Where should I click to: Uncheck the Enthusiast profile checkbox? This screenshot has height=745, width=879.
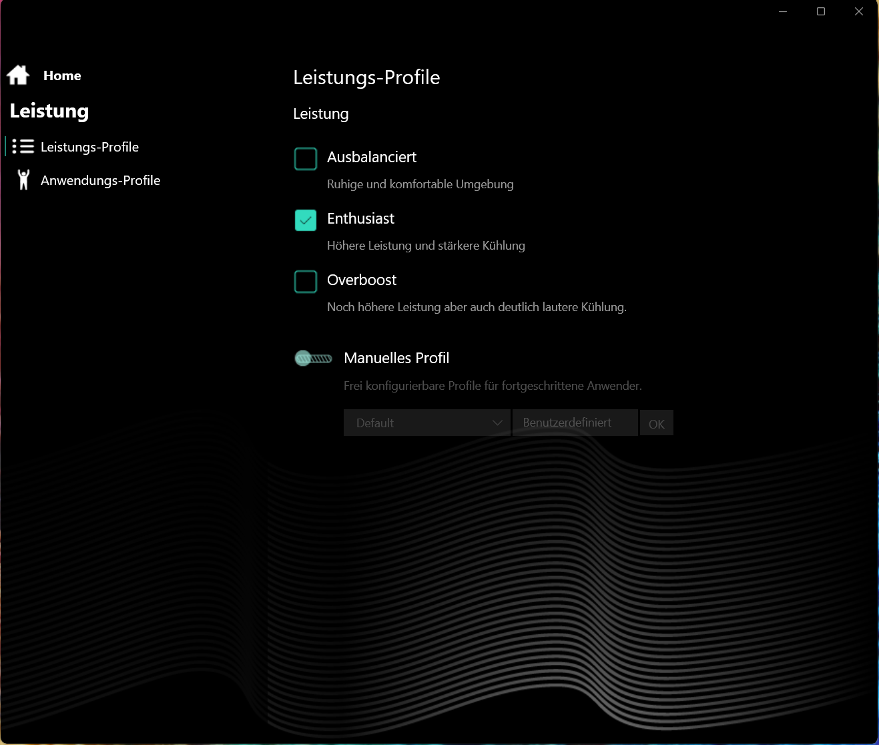(x=306, y=220)
